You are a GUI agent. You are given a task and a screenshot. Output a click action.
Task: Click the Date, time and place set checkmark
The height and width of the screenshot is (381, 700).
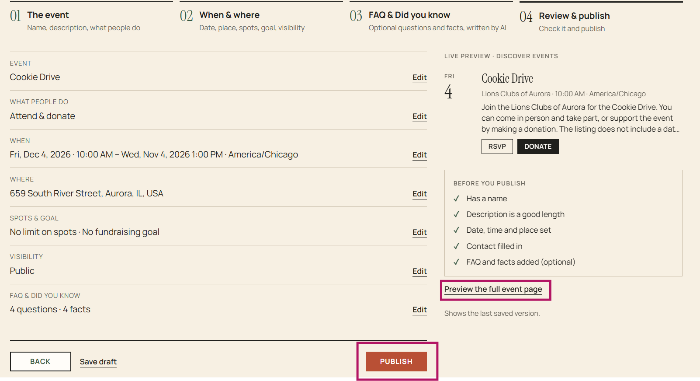coord(457,230)
